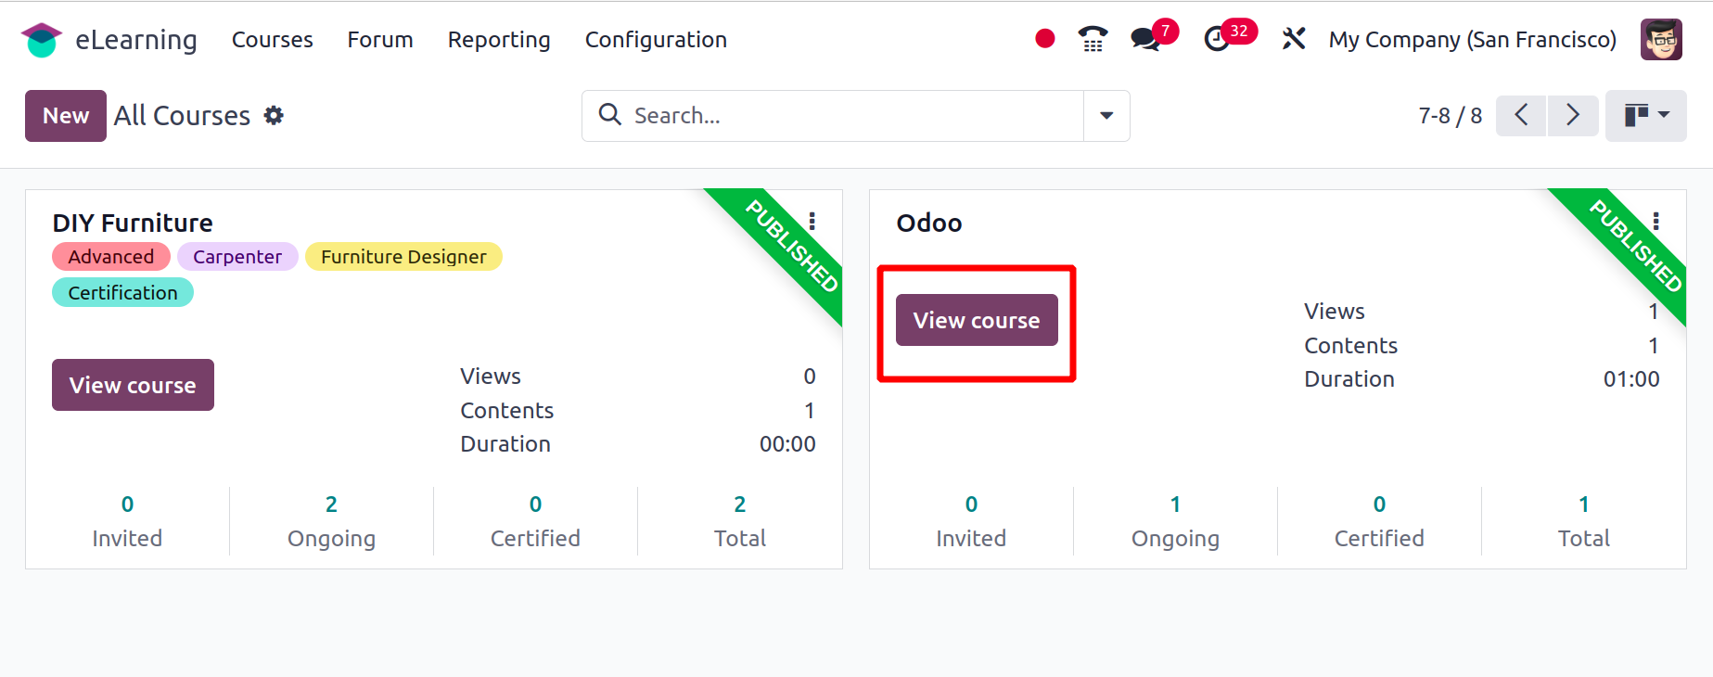This screenshot has height=677, width=1713.
Task: Click the eLearning app logo icon
Action: pos(42,40)
